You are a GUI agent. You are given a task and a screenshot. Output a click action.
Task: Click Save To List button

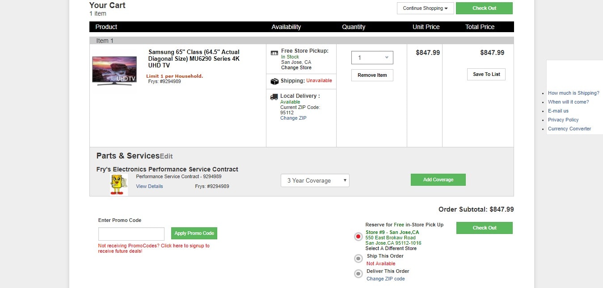coord(486,74)
